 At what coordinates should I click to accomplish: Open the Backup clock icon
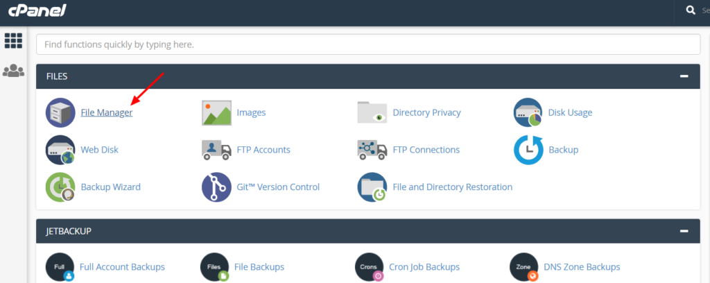(528, 150)
